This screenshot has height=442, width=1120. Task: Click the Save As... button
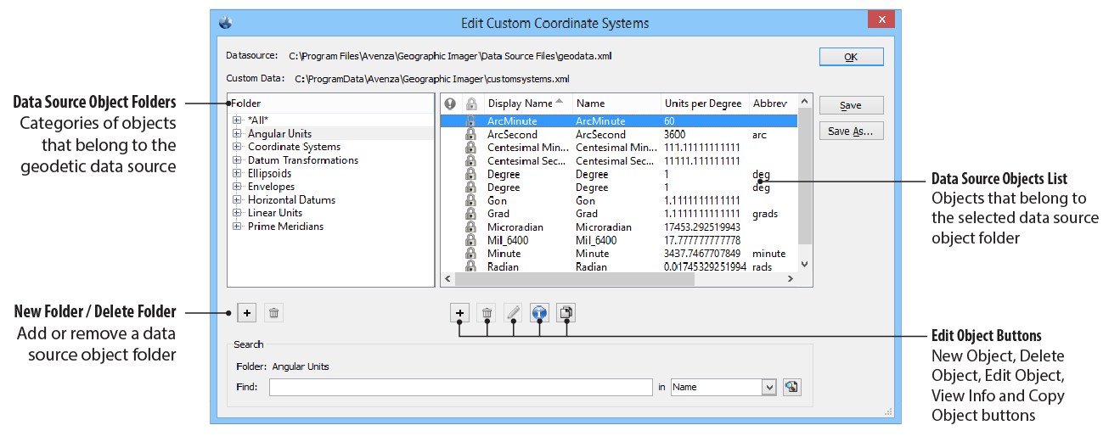coord(851,131)
